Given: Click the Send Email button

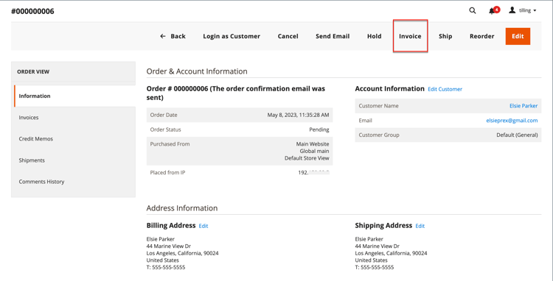Looking at the screenshot, I should (x=333, y=36).
